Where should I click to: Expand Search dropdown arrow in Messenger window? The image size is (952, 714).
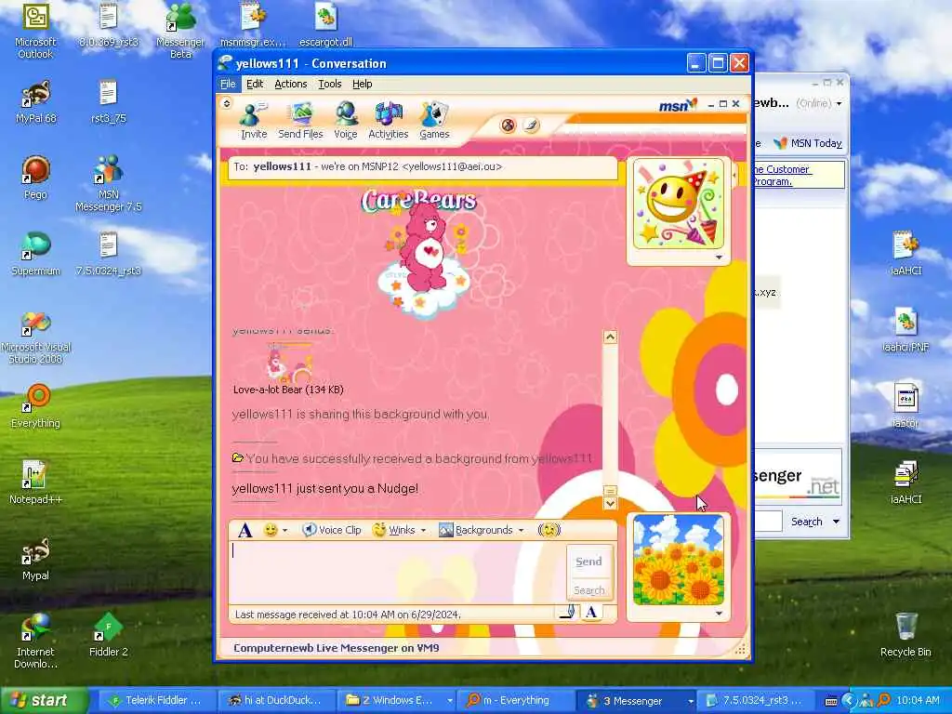click(x=836, y=522)
